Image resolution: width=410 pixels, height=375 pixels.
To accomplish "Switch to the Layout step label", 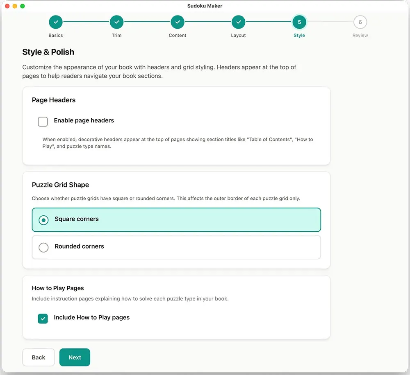I will click(238, 35).
